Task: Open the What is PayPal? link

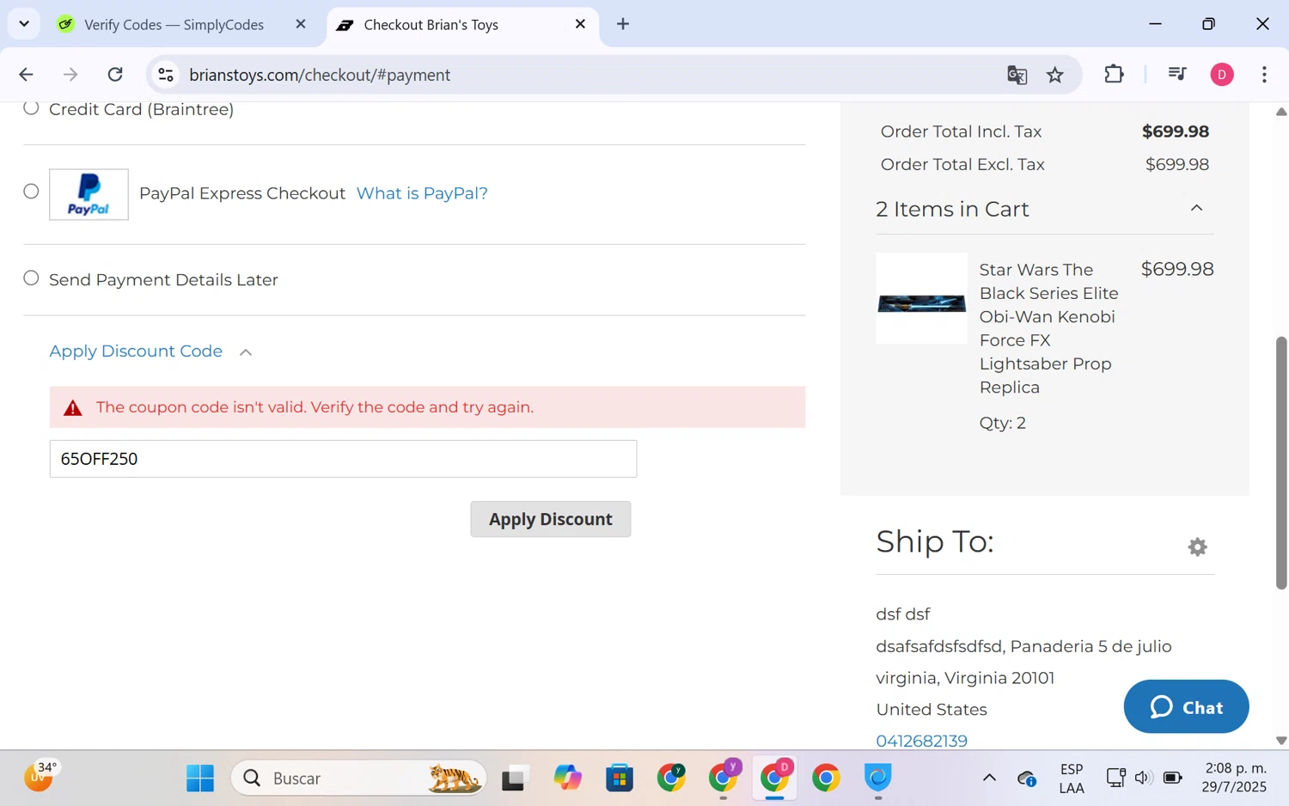Action: [x=422, y=193]
